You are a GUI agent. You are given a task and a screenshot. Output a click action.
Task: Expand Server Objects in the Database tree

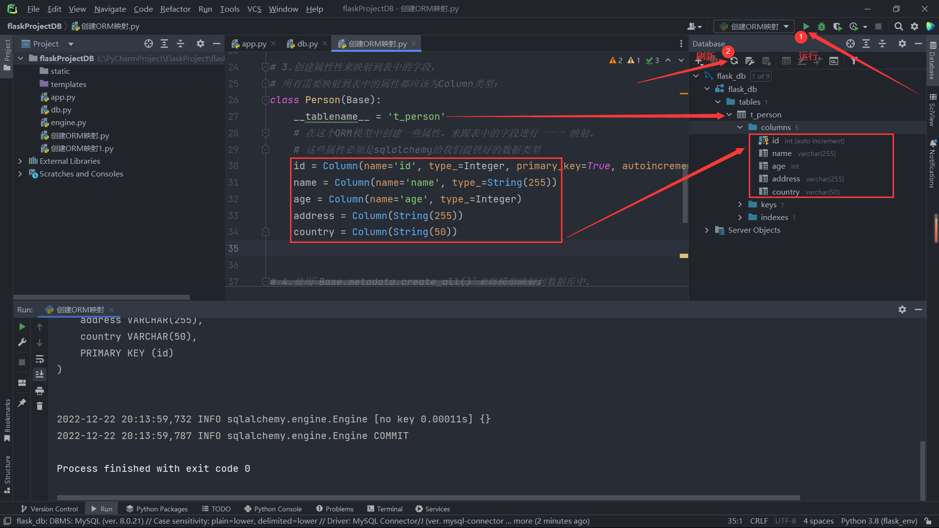707,230
